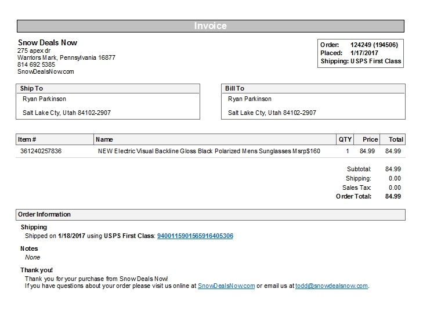Click the Name column header
The width and height of the screenshot is (423, 310).
[215, 139]
